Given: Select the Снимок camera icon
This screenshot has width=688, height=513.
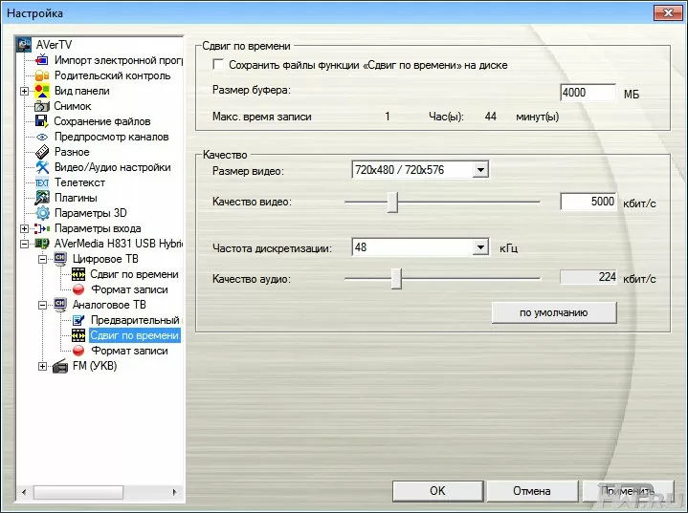Looking at the screenshot, I should coord(42,106).
